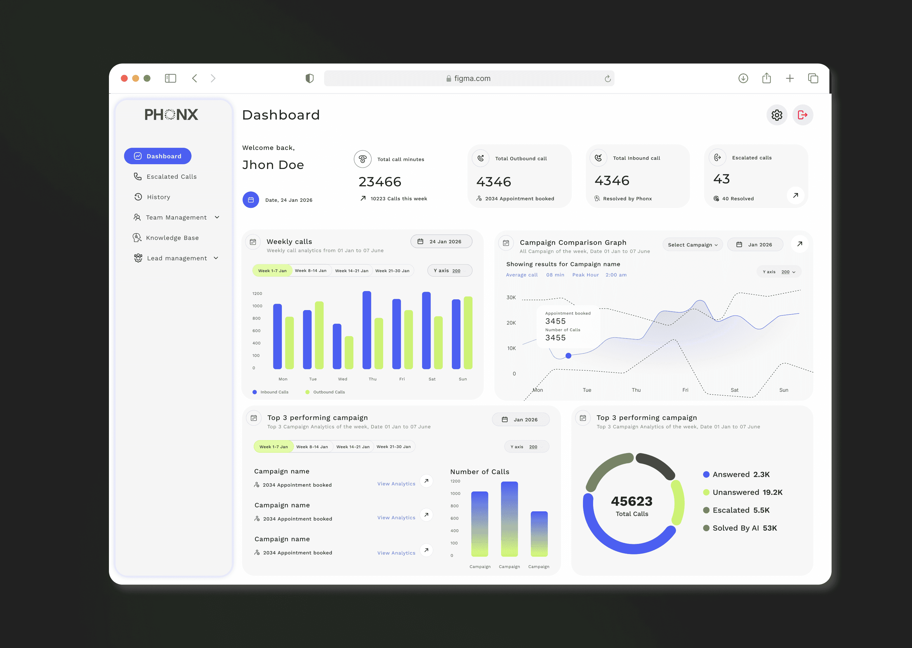This screenshot has width=912, height=648.
Task: Toggle the browser sidebar icon
Action: pyautogui.click(x=170, y=78)
